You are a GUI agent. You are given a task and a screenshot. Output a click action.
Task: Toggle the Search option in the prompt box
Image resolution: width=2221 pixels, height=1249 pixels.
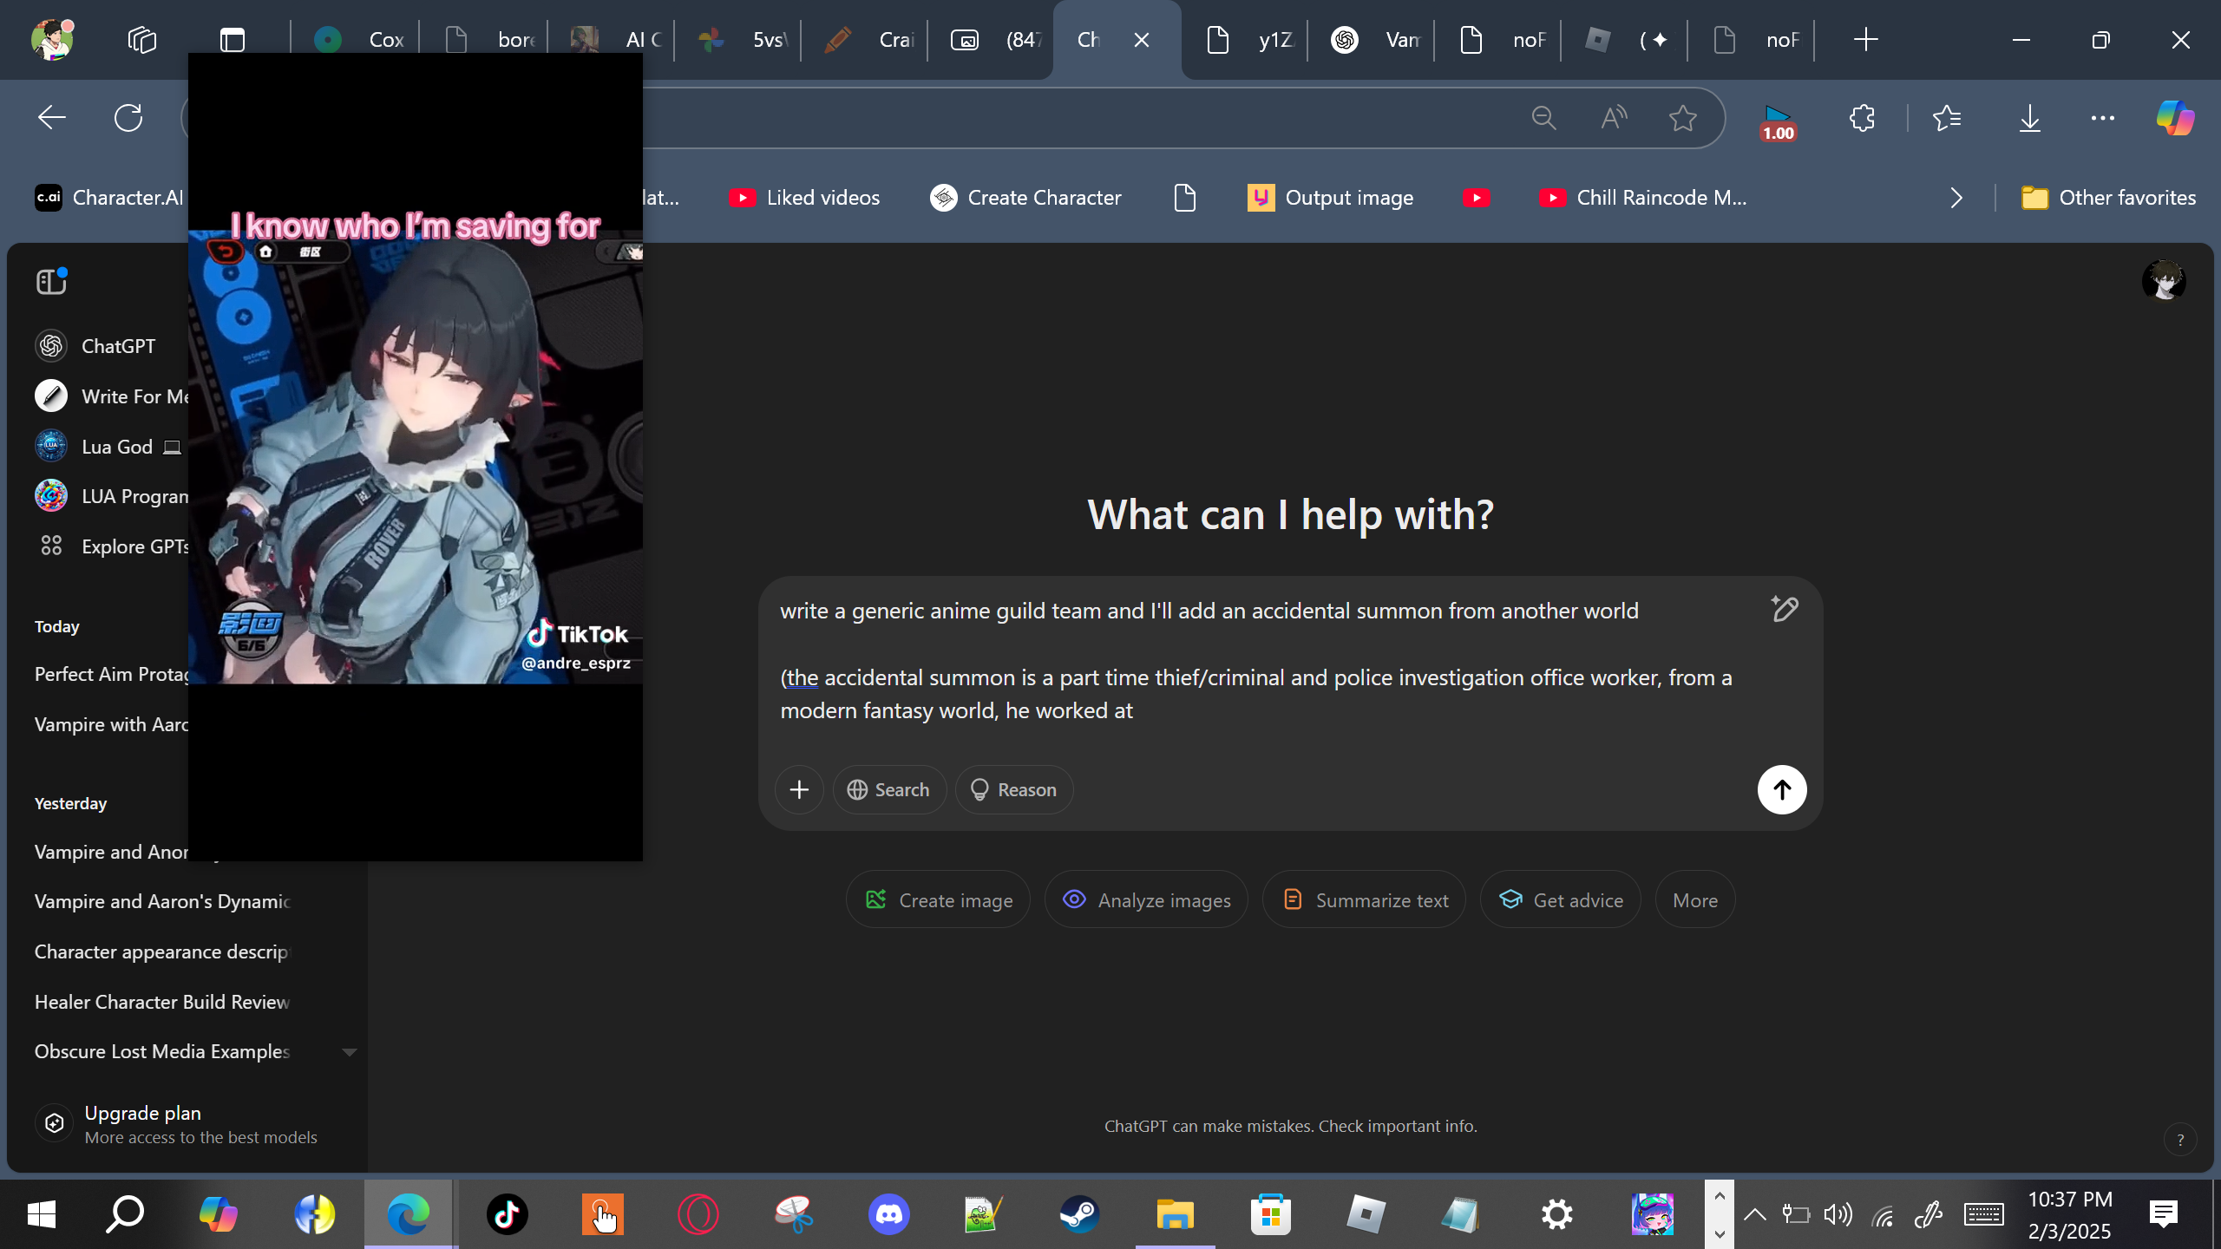coord(889,789)
